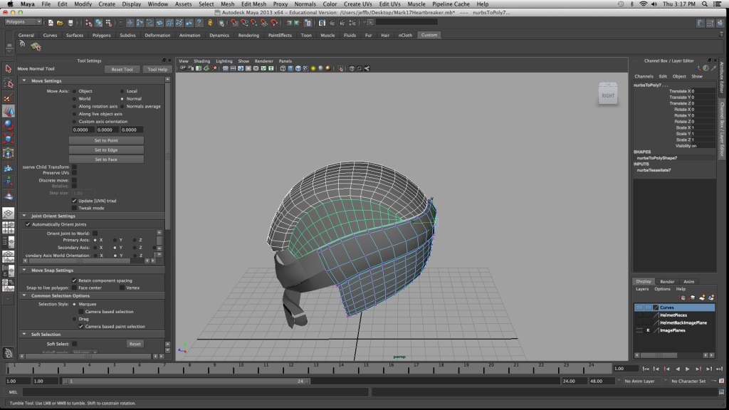Enable Tweak mode checkbox
The height and width of the screenshot is (410, 729).
tap(74, 208)
